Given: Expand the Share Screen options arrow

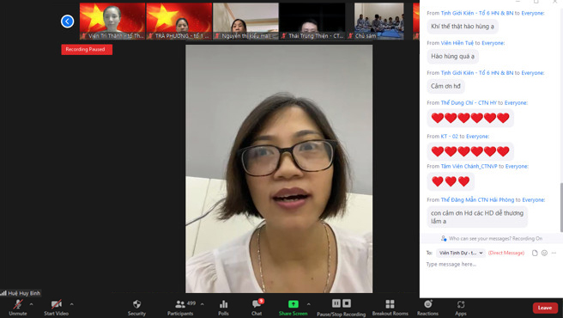Looking at the screenshot, I should click(x=308, y=304).
